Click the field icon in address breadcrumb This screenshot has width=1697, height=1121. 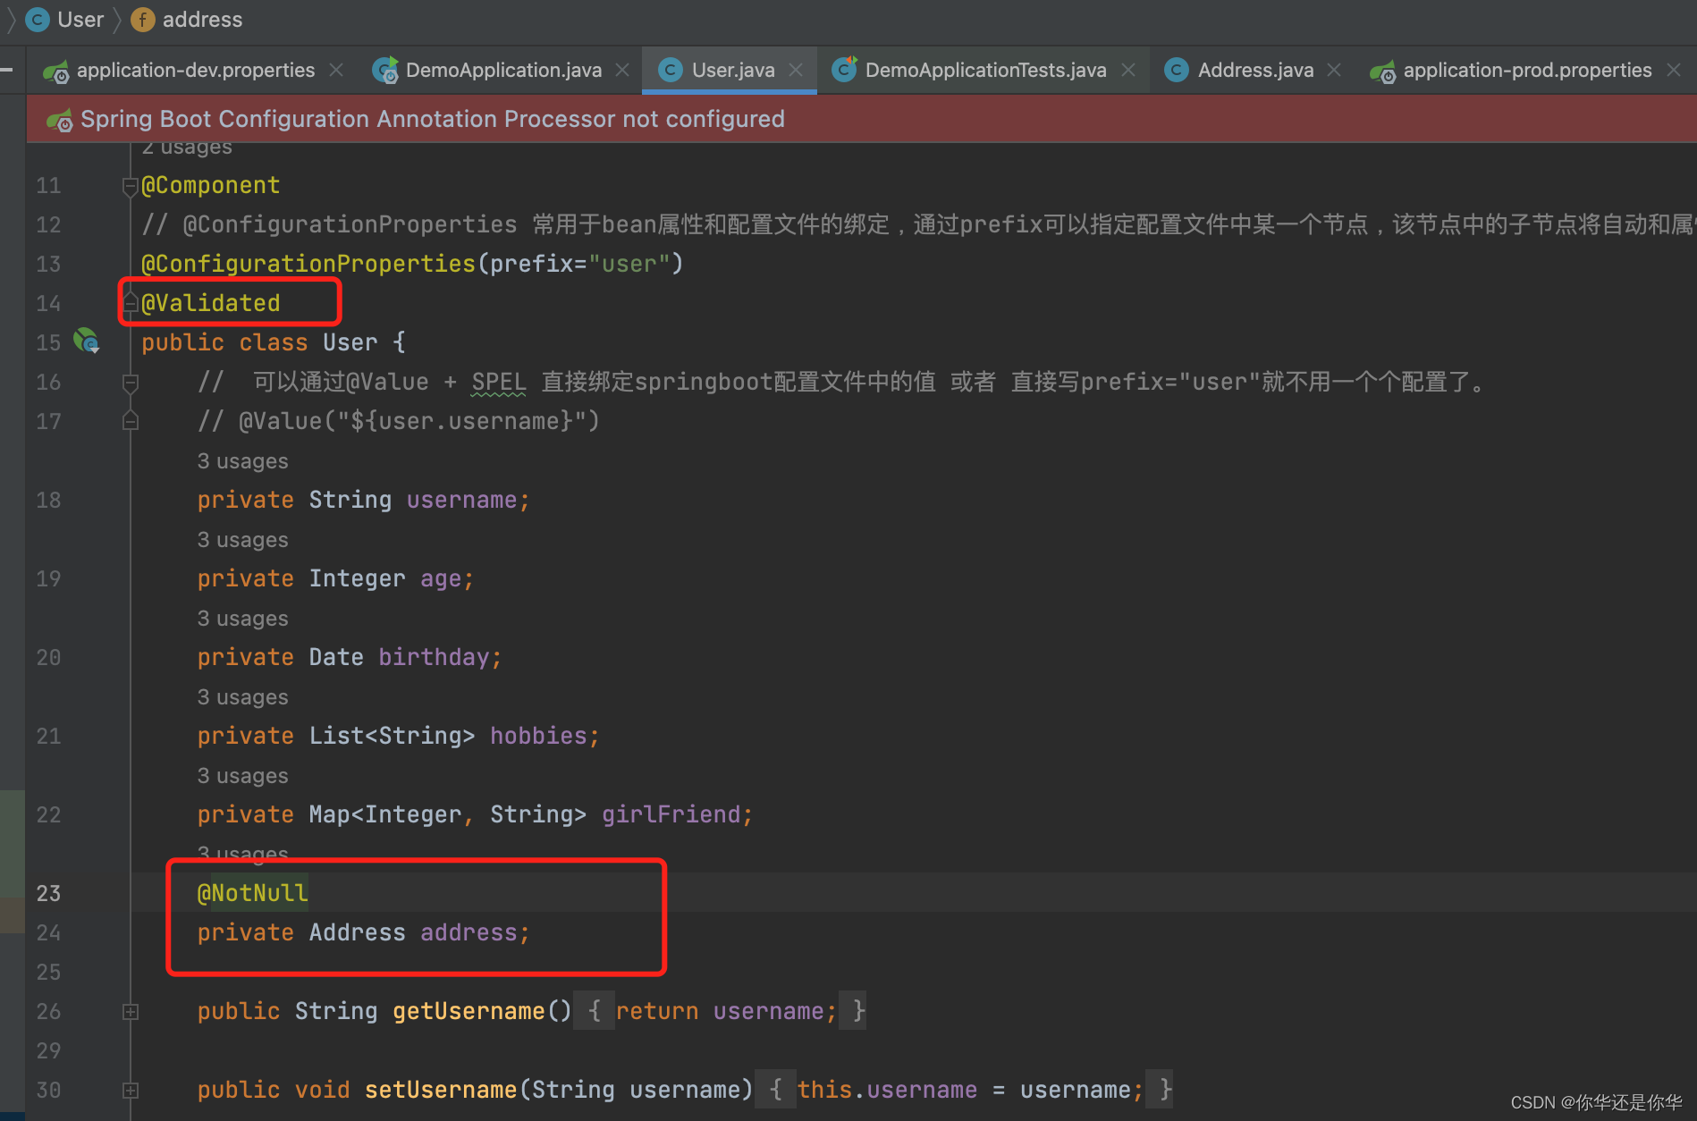click(142, 20)
